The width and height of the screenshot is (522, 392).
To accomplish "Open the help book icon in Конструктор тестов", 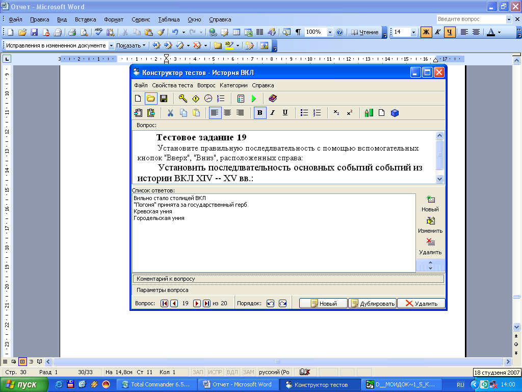I will pos(273,99).
